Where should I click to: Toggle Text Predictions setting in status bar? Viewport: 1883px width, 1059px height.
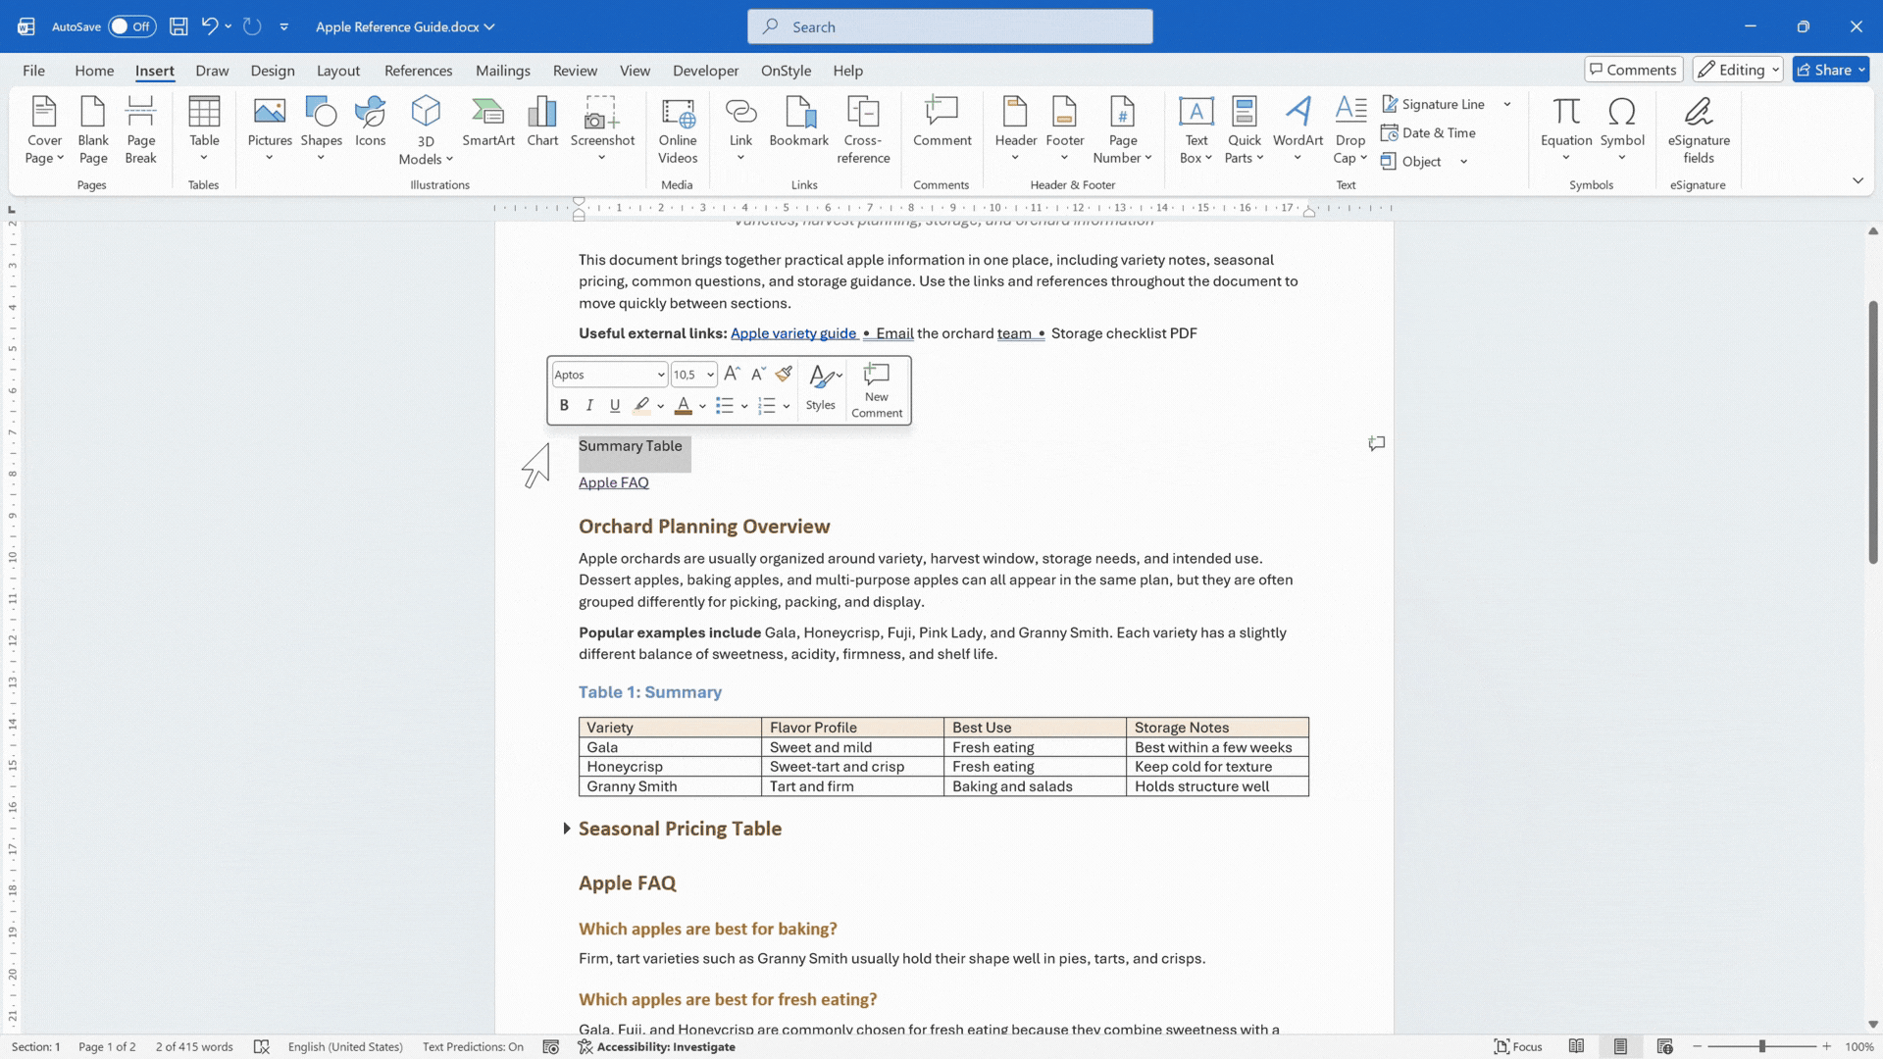[x=473, y=1046]
